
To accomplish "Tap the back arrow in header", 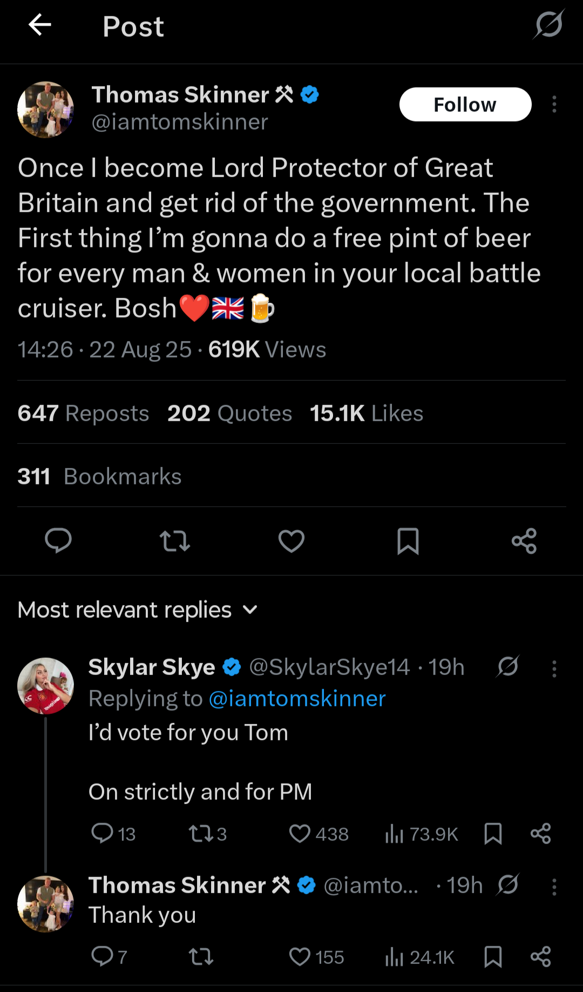I will [x=40, y=25].
